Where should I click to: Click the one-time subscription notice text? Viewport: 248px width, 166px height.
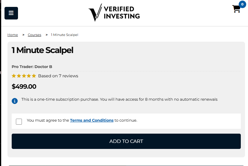[119, 99]
